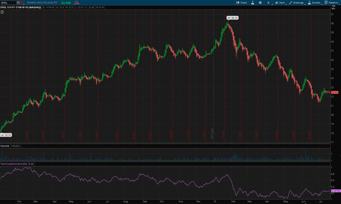
Task: Open chart settings gear icon
Action: [260, 3]
